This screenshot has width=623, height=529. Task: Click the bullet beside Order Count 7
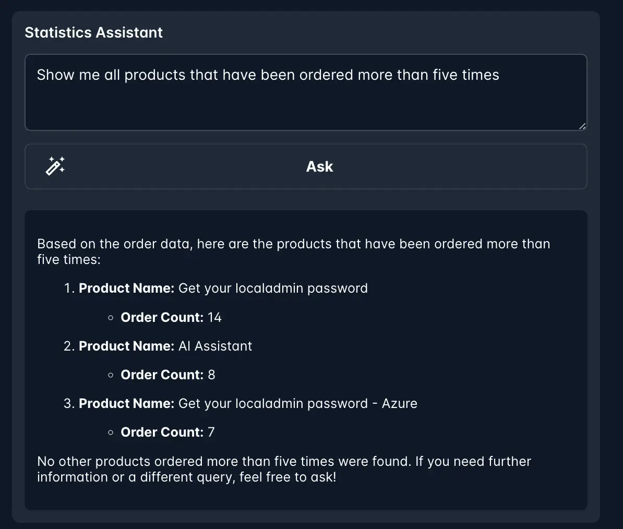(x=110, y=432)
